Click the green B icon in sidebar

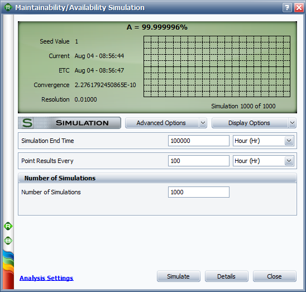tap(8, 241)
